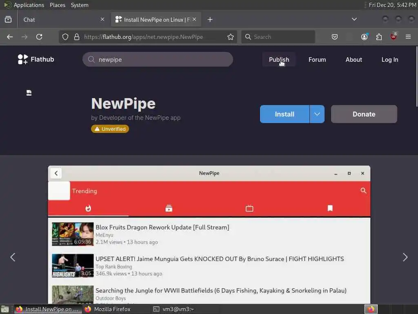The width and height of the screenshot is (418, 314).
Task: Close the Install NewPipe tab
Action: pyautogui.click(x=194, y=19)
